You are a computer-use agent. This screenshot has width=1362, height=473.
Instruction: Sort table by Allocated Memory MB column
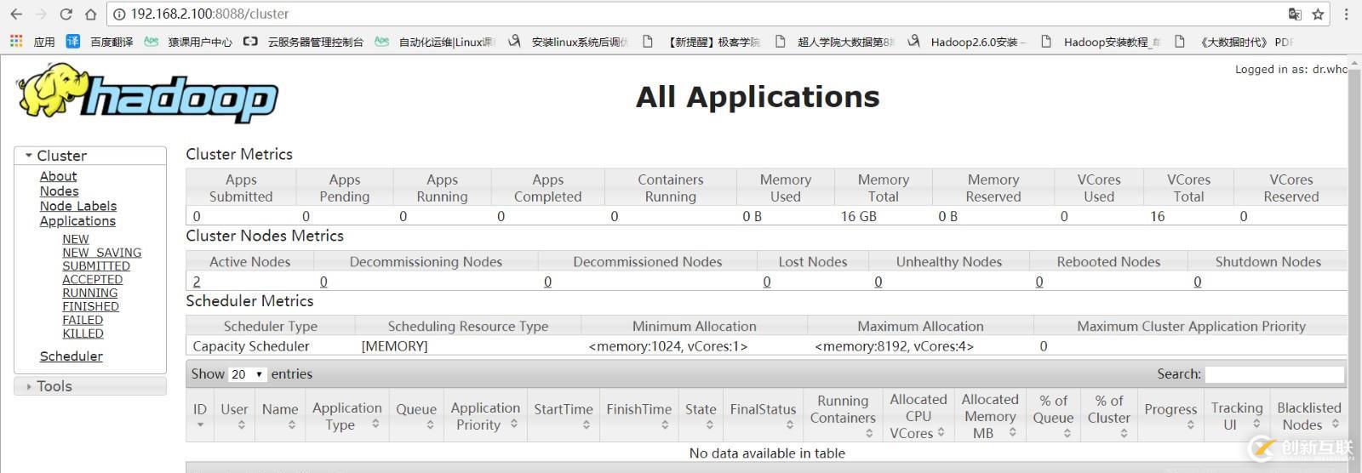pos(990,416)
